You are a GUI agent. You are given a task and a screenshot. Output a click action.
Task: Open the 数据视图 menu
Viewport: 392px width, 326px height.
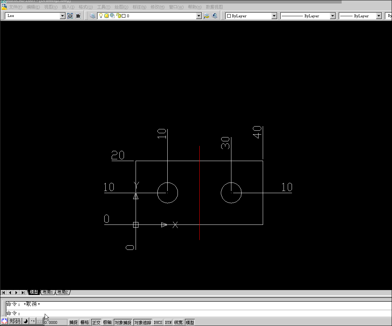pyautogui.click(x=214, y=7)
